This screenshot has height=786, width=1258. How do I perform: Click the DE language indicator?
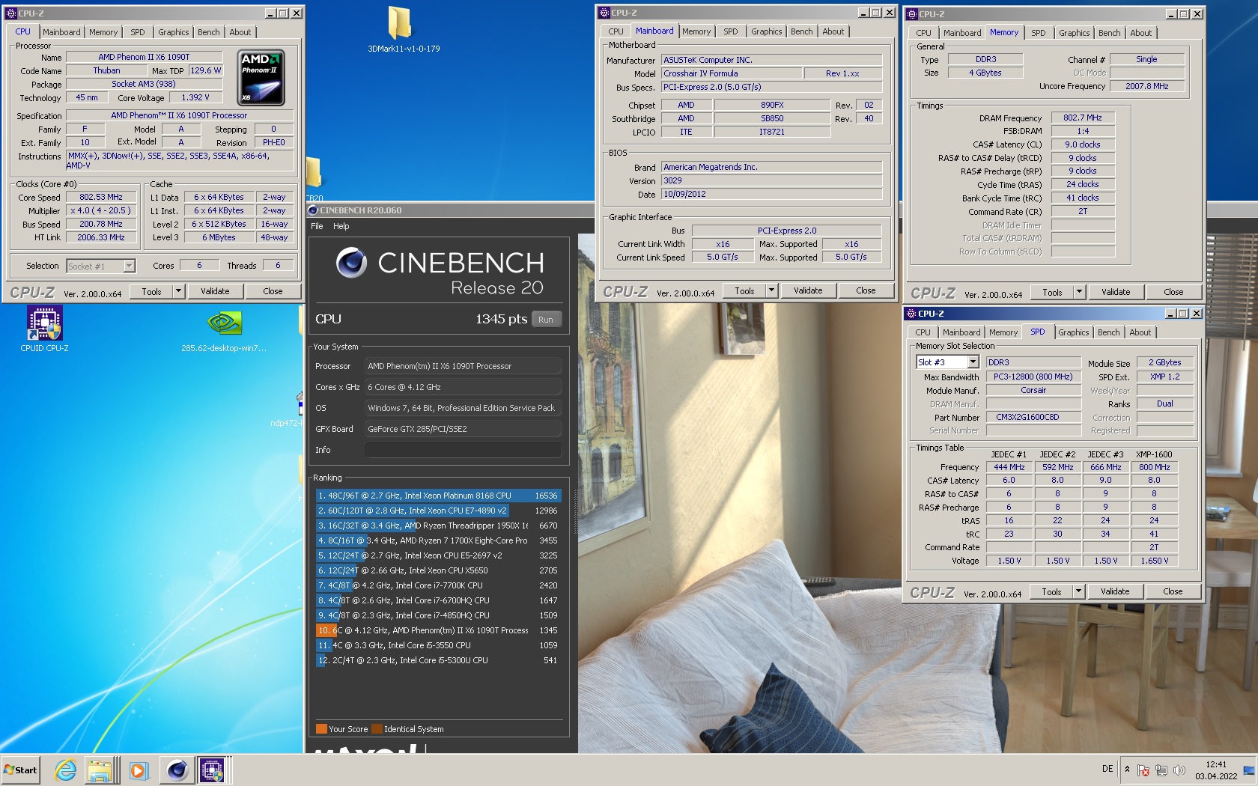[1107, 769]
